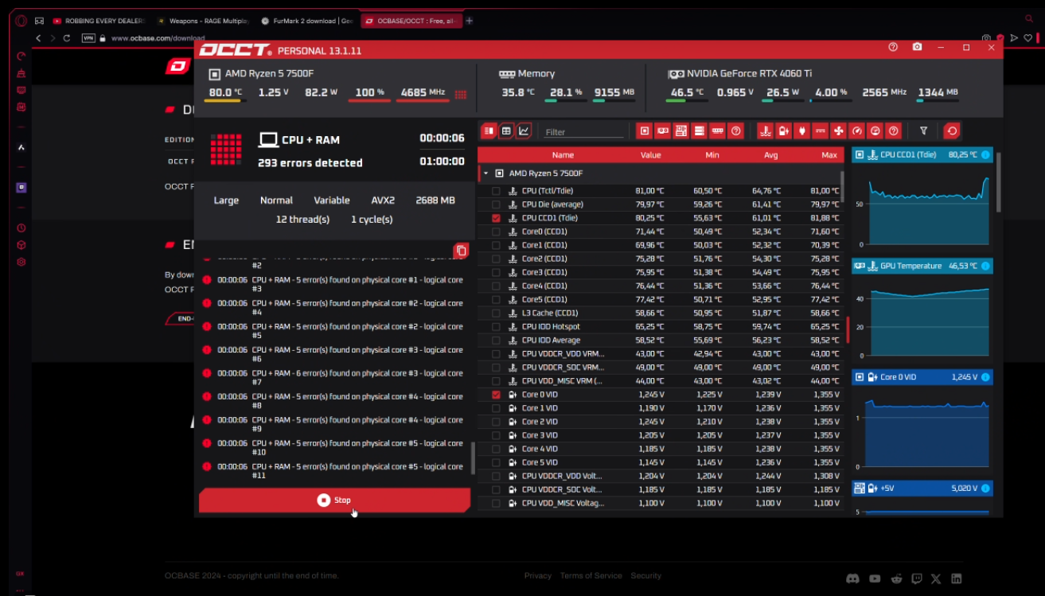This screenshot has width=1045, height=596.
Task: Open the Terms of Service link
Action: [591, 576]
